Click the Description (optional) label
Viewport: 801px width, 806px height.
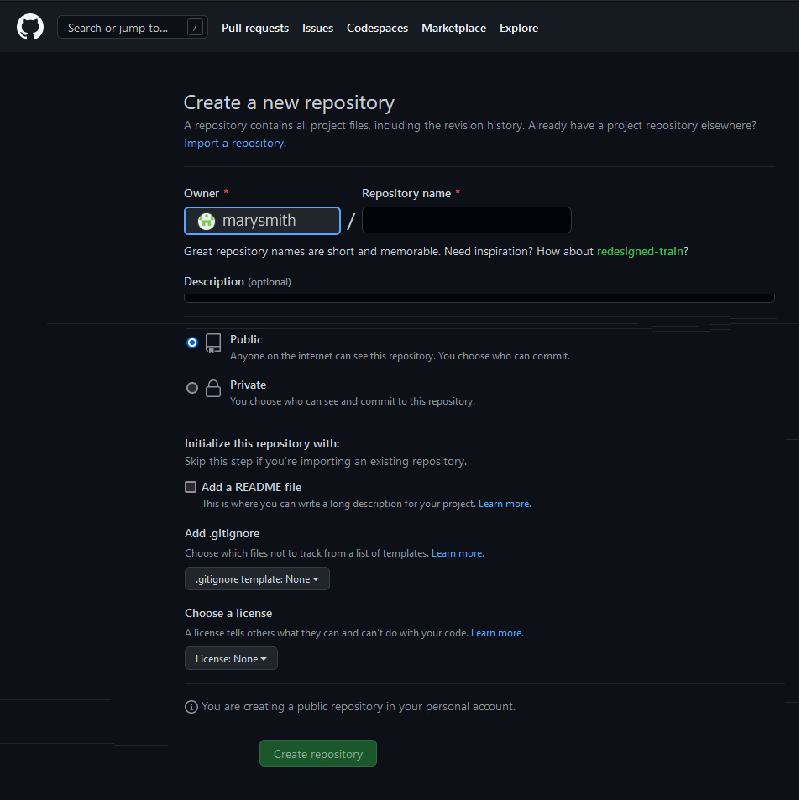click(238, 282)
